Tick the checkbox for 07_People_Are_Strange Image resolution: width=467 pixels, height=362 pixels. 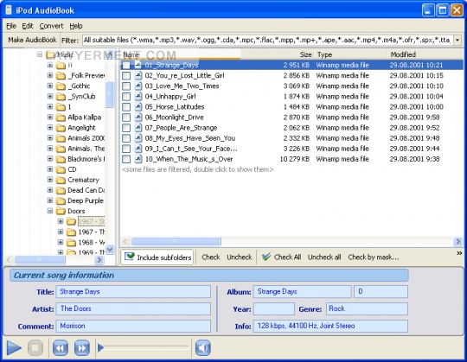click(126, 128)
